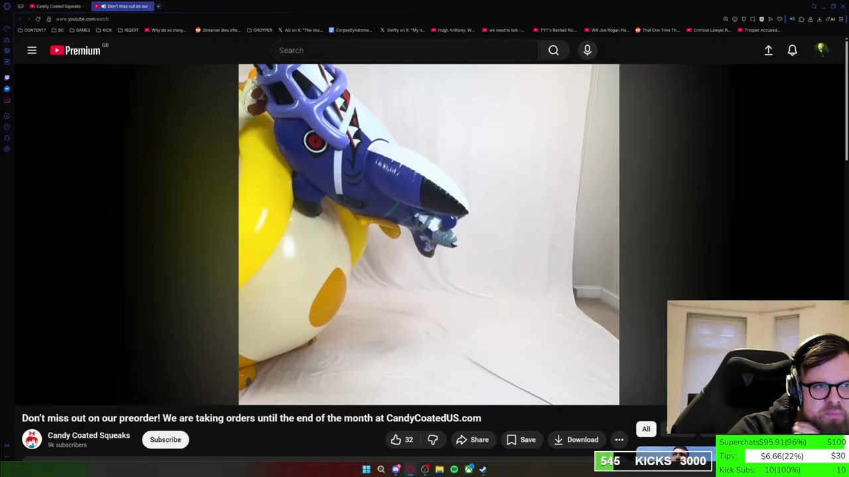
Task: Open Windows taskbar search
Action: pyautogui.click(x=381, y=469)
